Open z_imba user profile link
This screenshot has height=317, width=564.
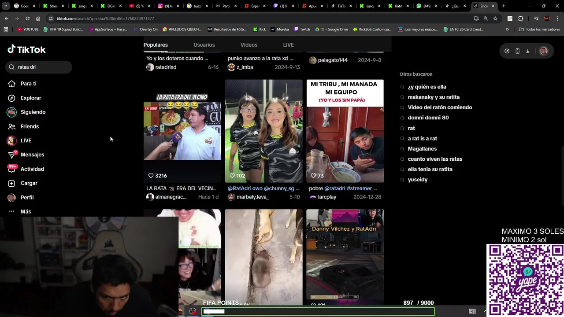pos(240,67)
